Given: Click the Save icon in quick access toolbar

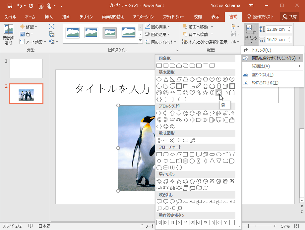Looking at the screenshot, I should pos(10,6).
